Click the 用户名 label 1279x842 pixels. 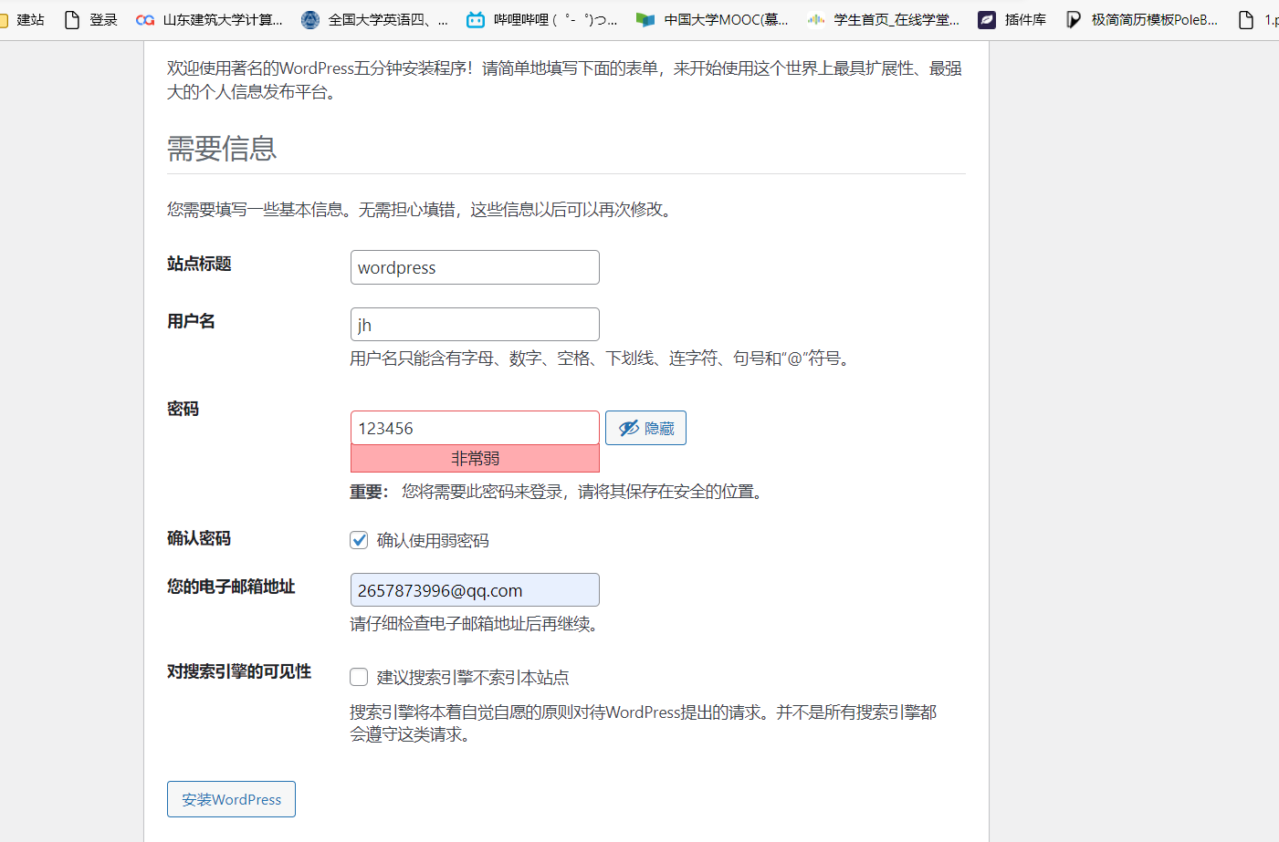191,321
